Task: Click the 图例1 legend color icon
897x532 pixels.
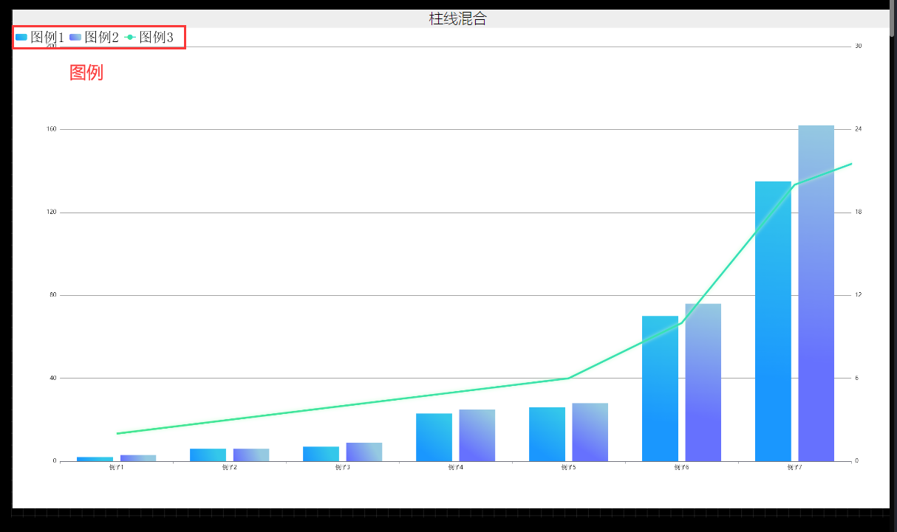Action: pos(21,38)
